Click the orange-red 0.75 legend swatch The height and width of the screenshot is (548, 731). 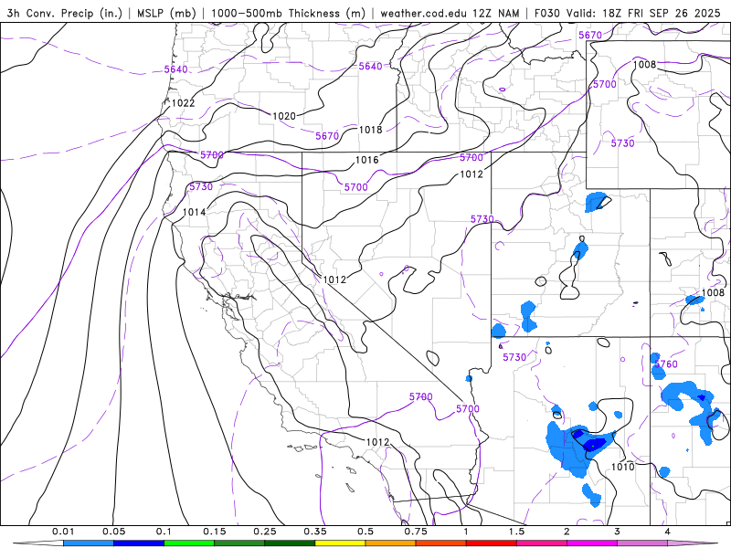point(441,543)
